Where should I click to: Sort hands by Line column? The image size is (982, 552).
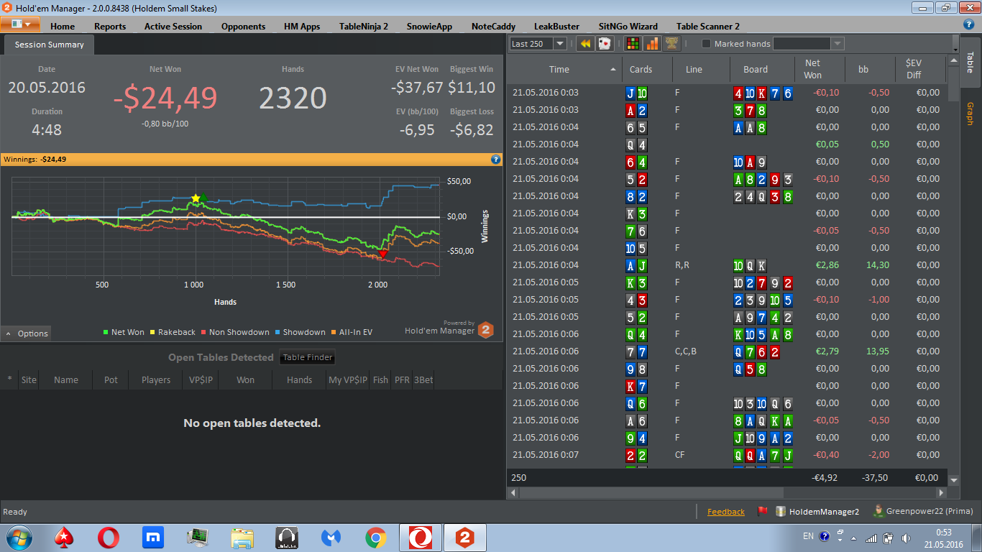pyautogui.click(x=694, y=69)
